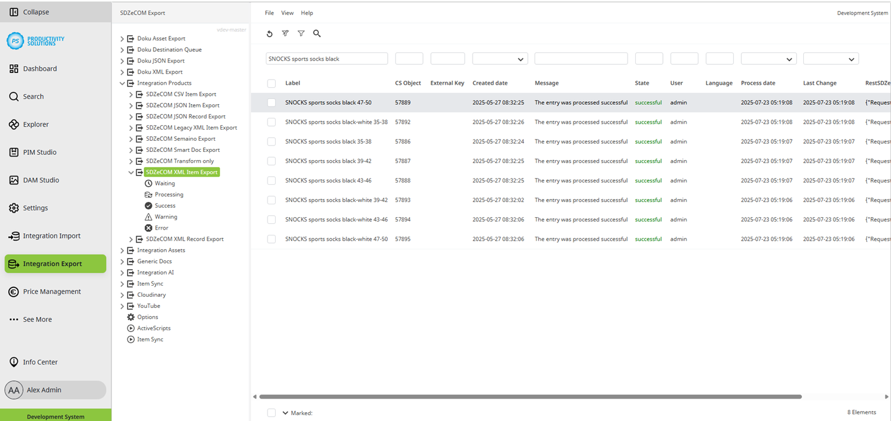Collapse the Integration Products tree node
The height and width of the screenshot is (421, 891).
pyautogui.click(x=122, y=83)
